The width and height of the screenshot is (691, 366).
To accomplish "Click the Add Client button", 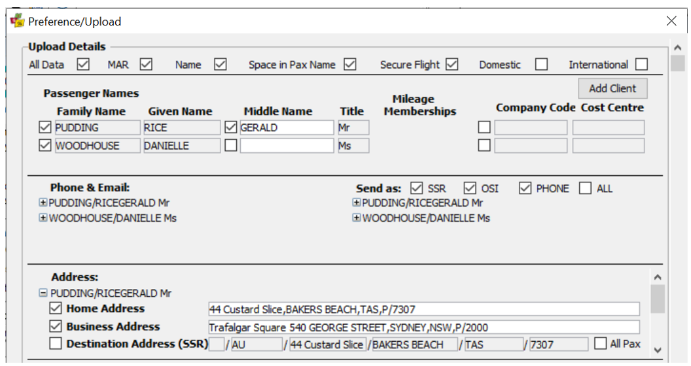I will [x=612, y=88].
